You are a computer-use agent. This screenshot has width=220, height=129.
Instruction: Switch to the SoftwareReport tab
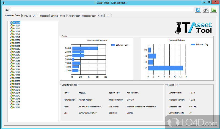[x=74, y=16]
